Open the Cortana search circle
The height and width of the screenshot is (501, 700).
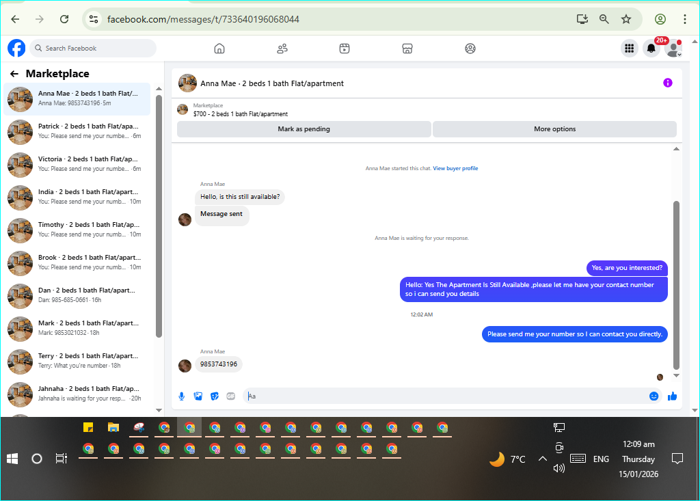(x=37, y=459)
